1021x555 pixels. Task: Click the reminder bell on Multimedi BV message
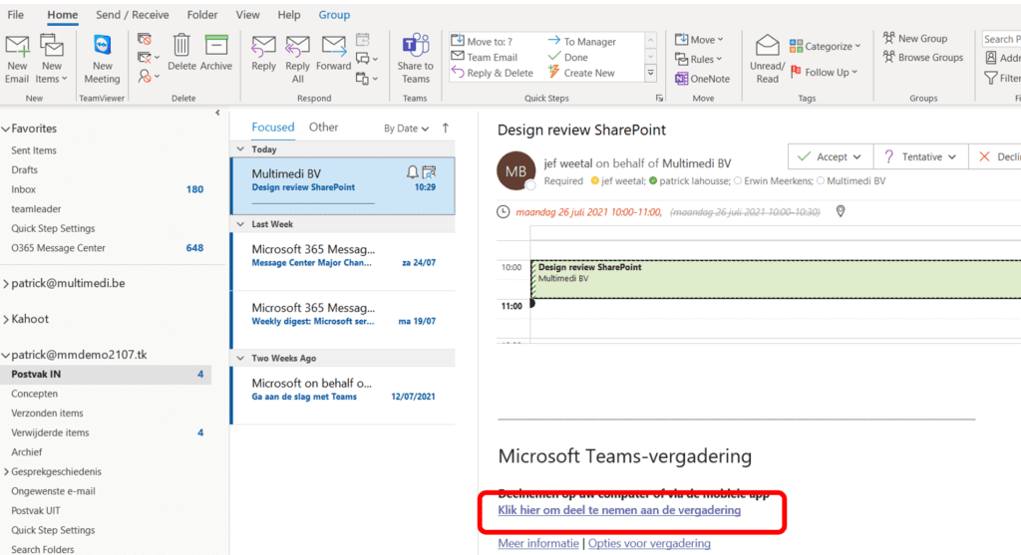click(x=412, y=172)
